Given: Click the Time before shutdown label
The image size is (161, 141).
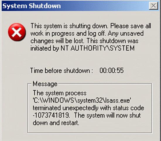Looking at the screenshot, I should tap(61, 70).
